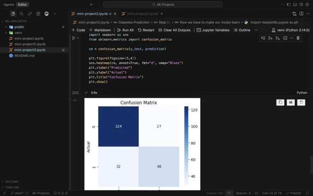Expand the venv folder
The image size is (313, 196).
pos(18,33)
